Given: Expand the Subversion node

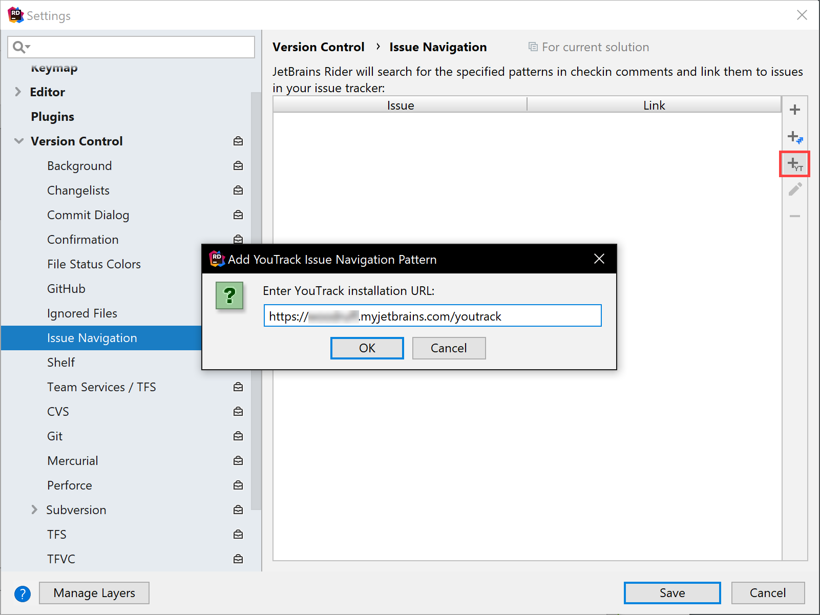Looking at the screenshot, I should pos(34,510).
